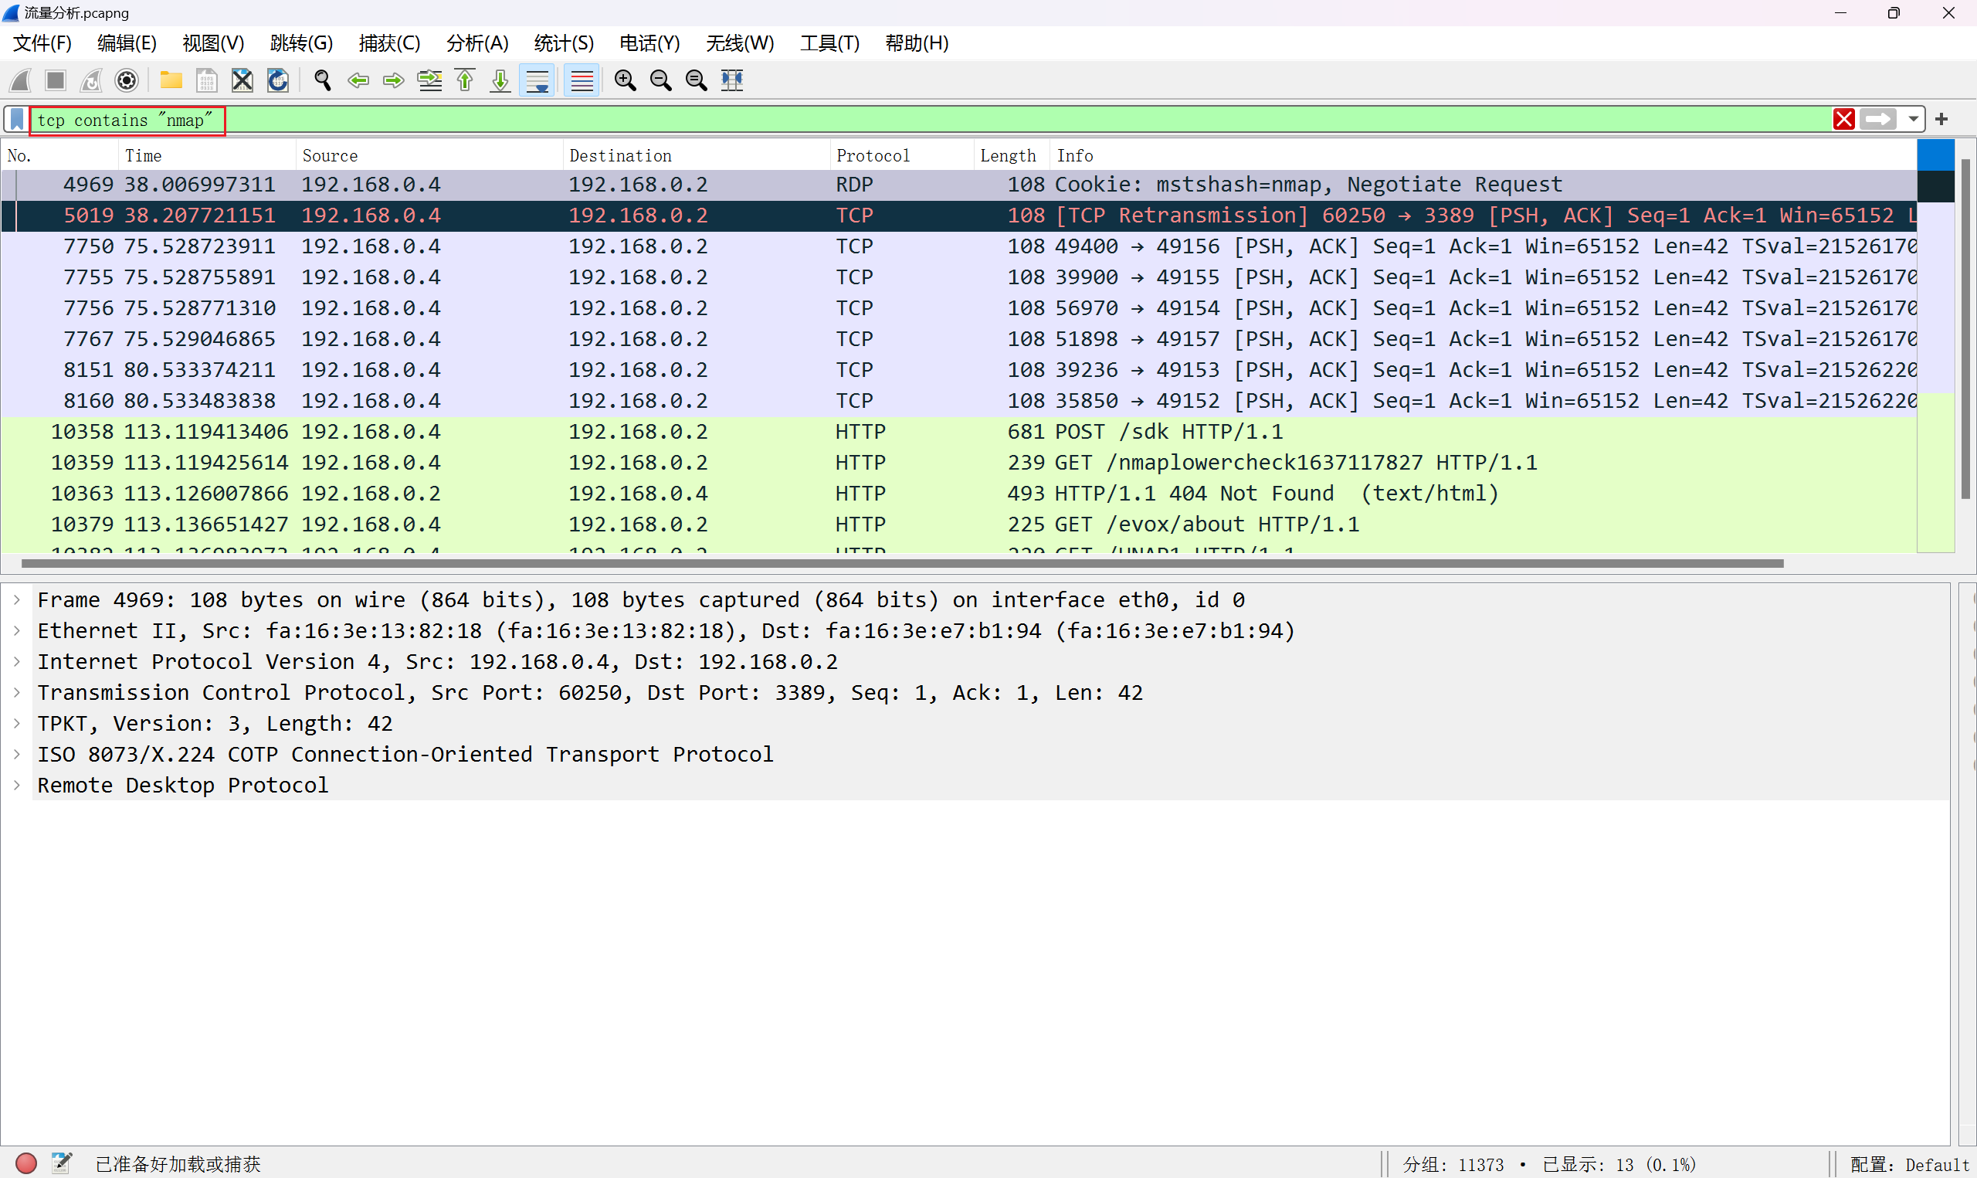Open the 统计(S) menu

(564, 42)
